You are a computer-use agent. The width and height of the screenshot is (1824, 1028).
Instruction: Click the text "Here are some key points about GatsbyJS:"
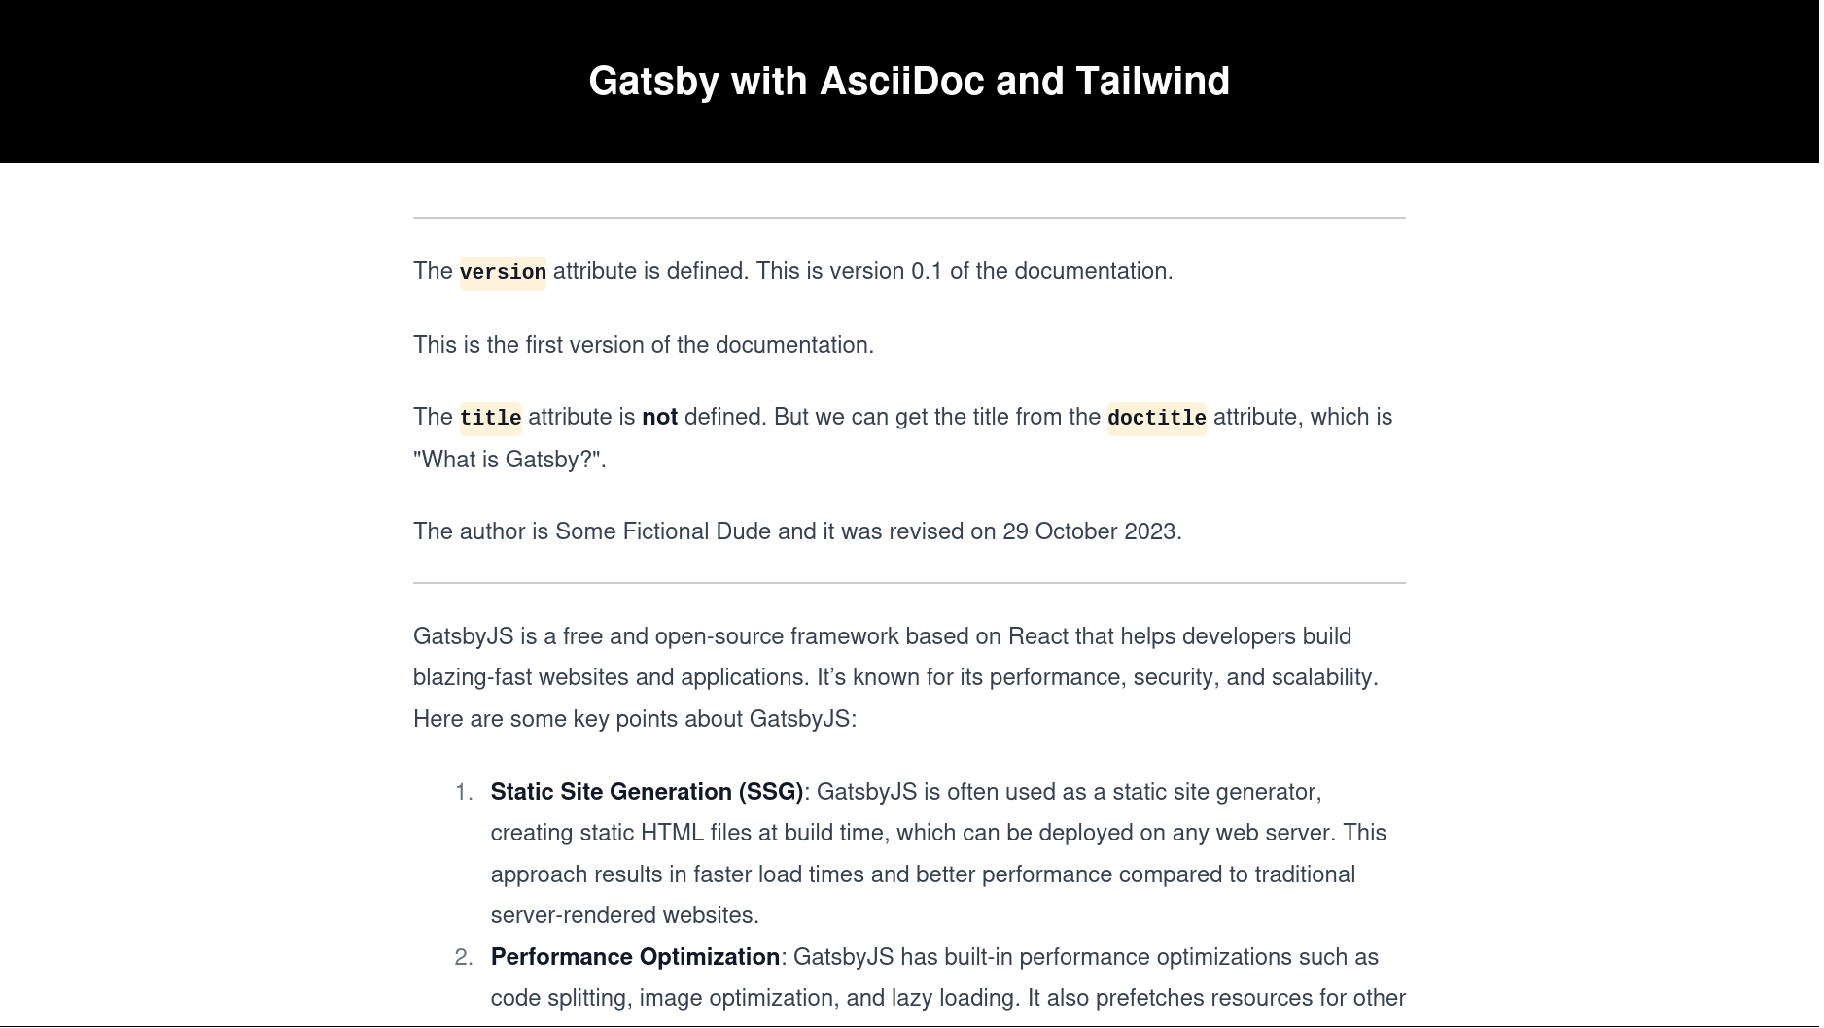pyautogui.click(x=634, y=719)
